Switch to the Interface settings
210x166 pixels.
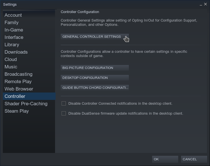(x=29, y=37)
